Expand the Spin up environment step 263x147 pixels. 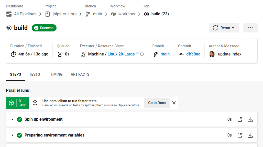pos(12,119)
